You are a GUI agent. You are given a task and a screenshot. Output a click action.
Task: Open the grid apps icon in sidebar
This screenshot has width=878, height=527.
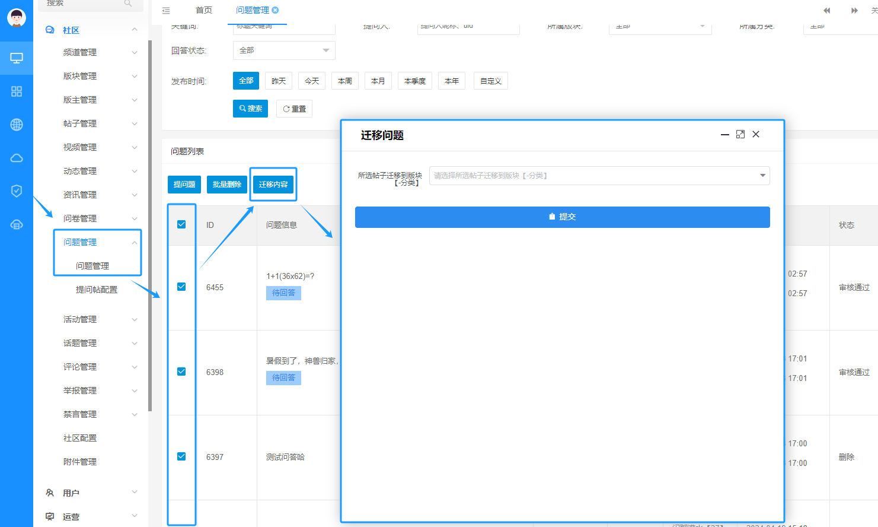coord(17,91)
